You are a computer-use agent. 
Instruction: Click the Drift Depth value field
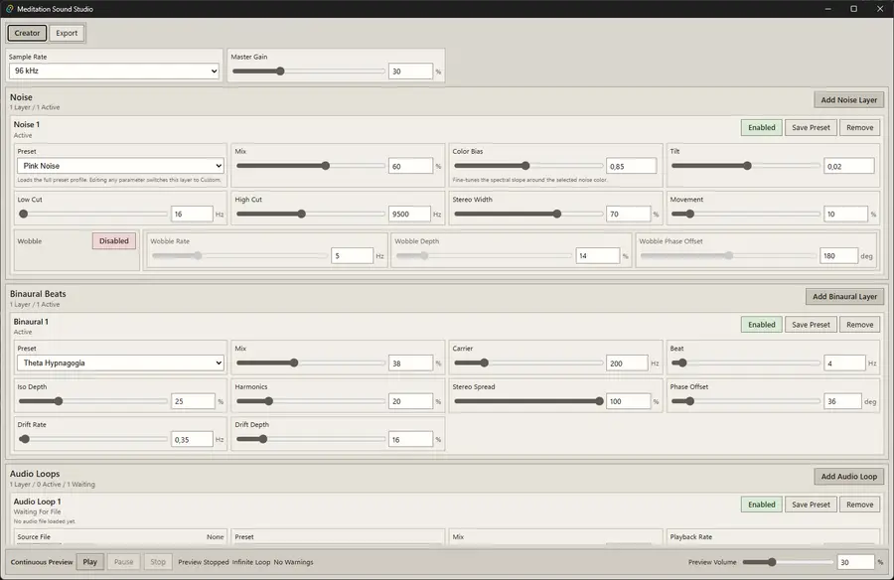pos(410,439)
